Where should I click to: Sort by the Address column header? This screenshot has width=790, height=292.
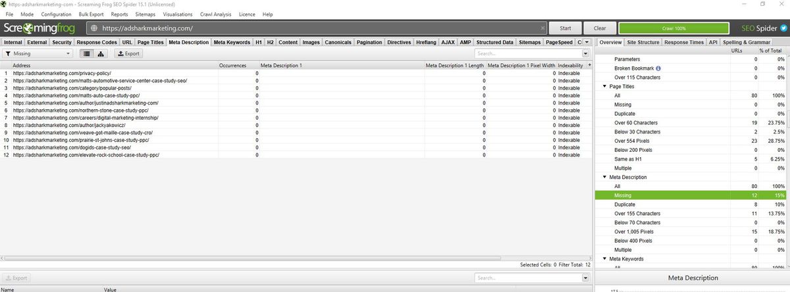[115, 66]
